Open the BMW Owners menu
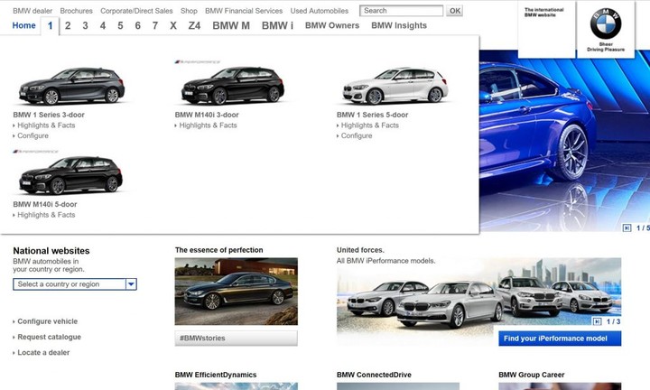 [332, 25]
